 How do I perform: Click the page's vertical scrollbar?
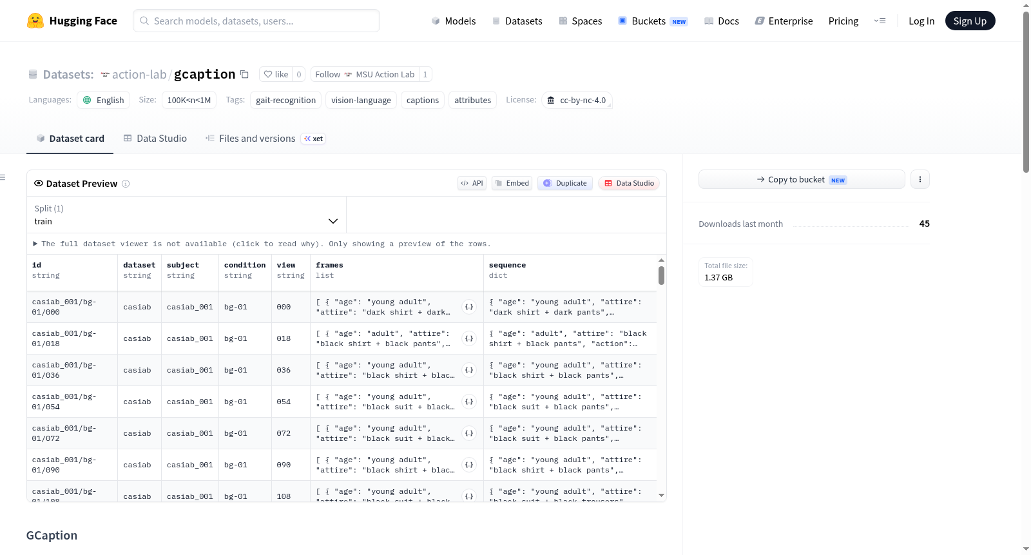click(1026, 92)
